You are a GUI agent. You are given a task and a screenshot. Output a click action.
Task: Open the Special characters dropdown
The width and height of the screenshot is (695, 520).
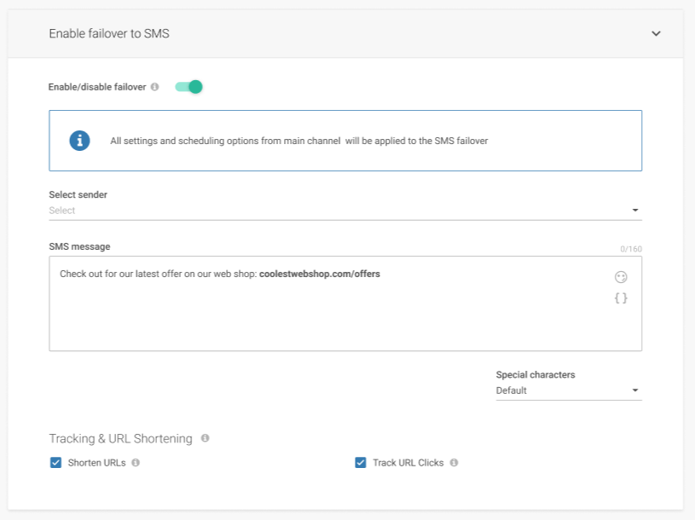tap(568, 390)
